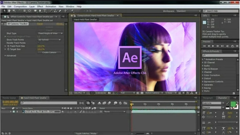Click the viewer flowchart icon
The image size is (240, 135).
192,93
